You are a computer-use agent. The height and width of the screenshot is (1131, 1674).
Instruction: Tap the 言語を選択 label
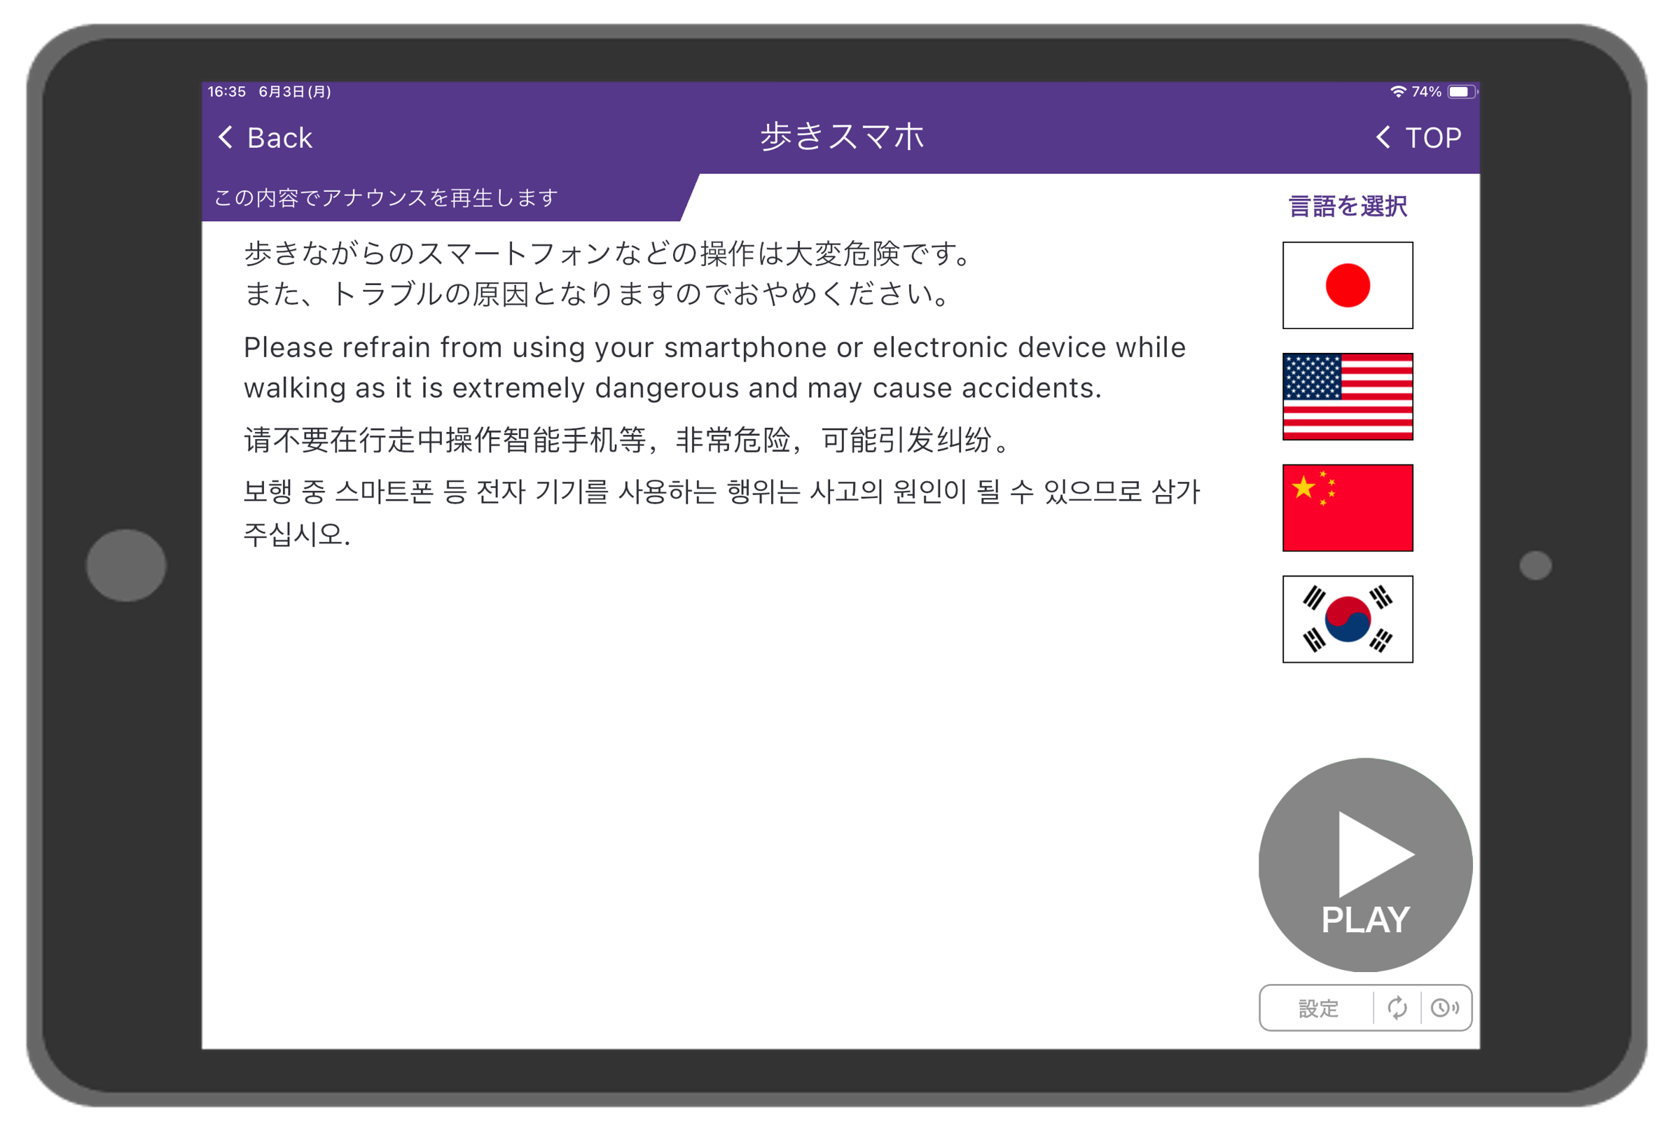coord(1347,207)
